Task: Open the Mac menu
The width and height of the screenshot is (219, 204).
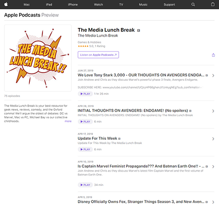Action: click(x=27, y=4)
